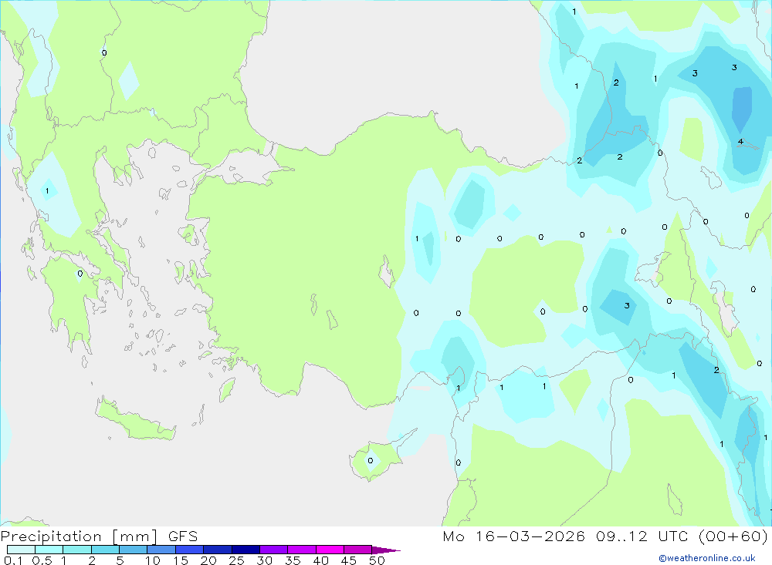Click the 25–30 mm legend color swatch

click(245, 550)
